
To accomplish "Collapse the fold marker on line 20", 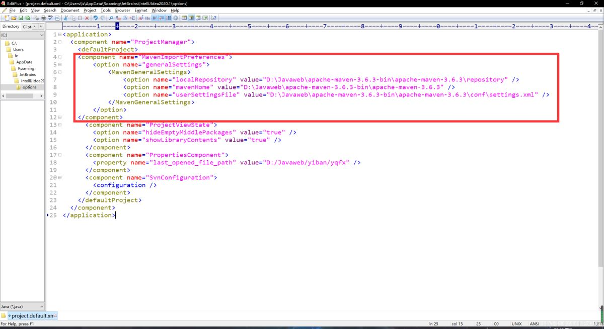I will pos(60,178).
